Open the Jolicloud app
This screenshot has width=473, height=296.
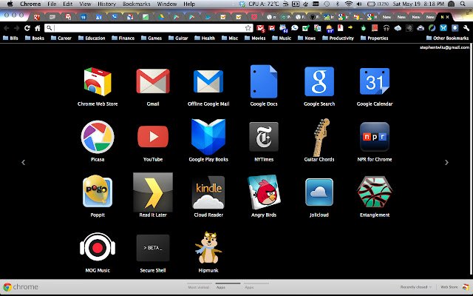(319, 192)
